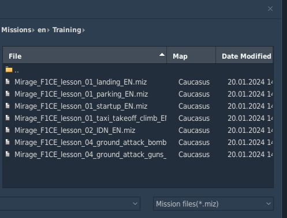Screen dimensions: 287x218
Task: Click the parent folder icon
Action: tap(9, 70)
